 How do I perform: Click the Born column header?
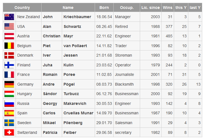click(104, 8)
